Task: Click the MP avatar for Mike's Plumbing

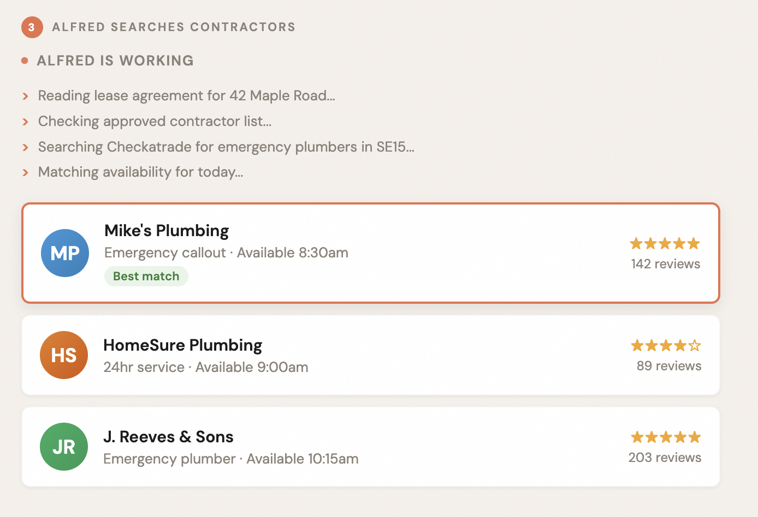Action: (x=65, y=253)
